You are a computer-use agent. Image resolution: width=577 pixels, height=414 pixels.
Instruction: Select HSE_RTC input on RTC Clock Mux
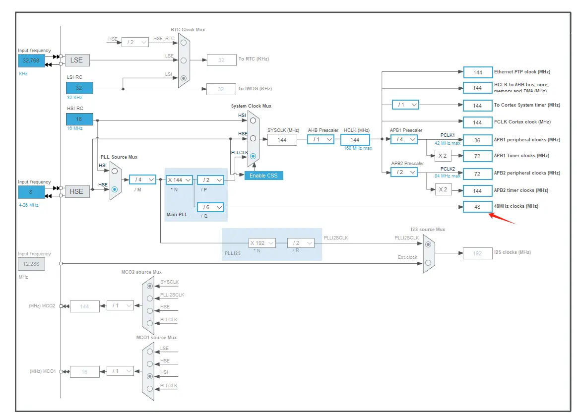[183, 43]
